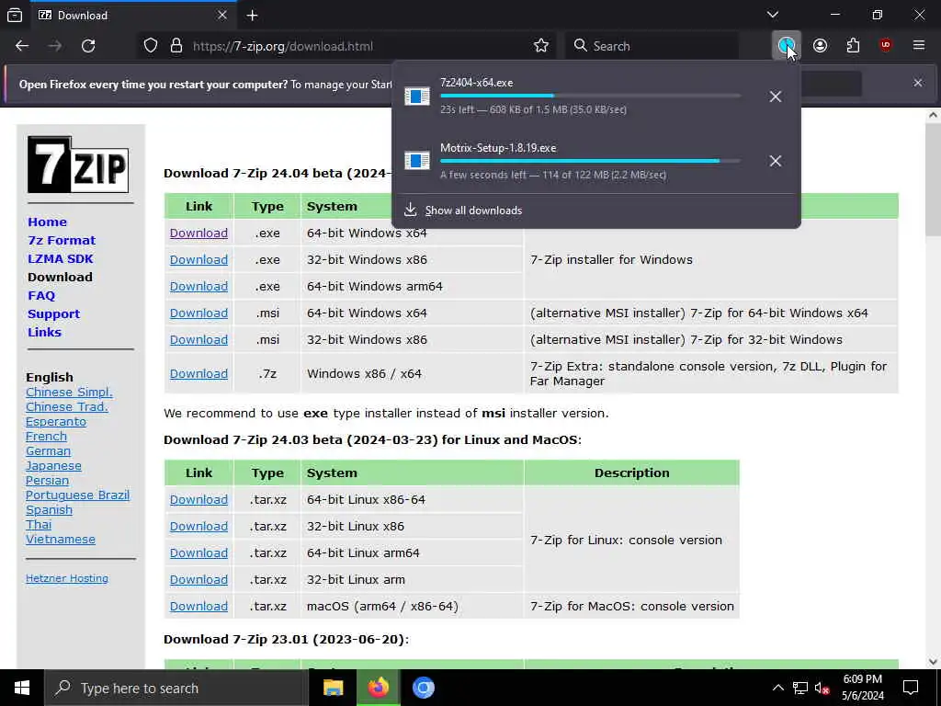View site security padlock info
This screenshot has width=941, height=706.
176,46
